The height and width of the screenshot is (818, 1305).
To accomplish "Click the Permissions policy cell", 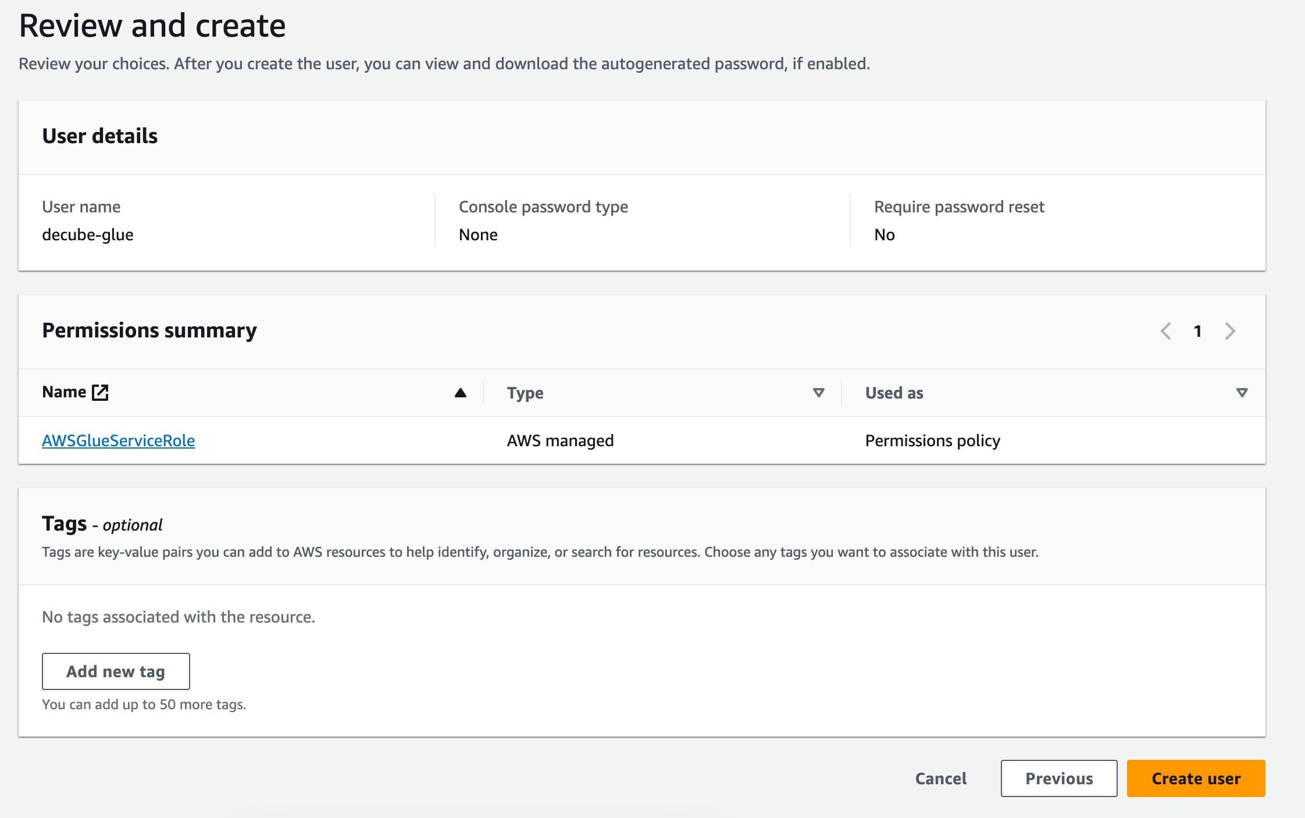I will [x=932, y=440].
